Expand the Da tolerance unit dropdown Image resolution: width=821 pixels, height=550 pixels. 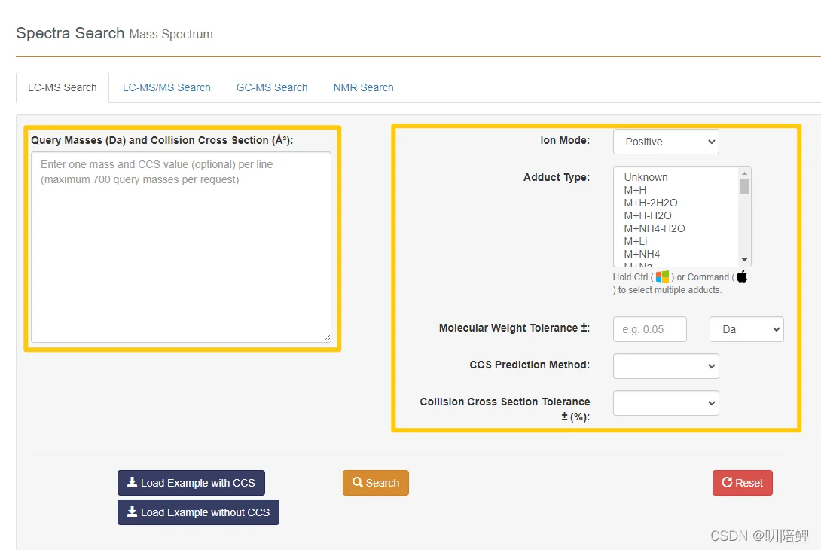point(746,329)
